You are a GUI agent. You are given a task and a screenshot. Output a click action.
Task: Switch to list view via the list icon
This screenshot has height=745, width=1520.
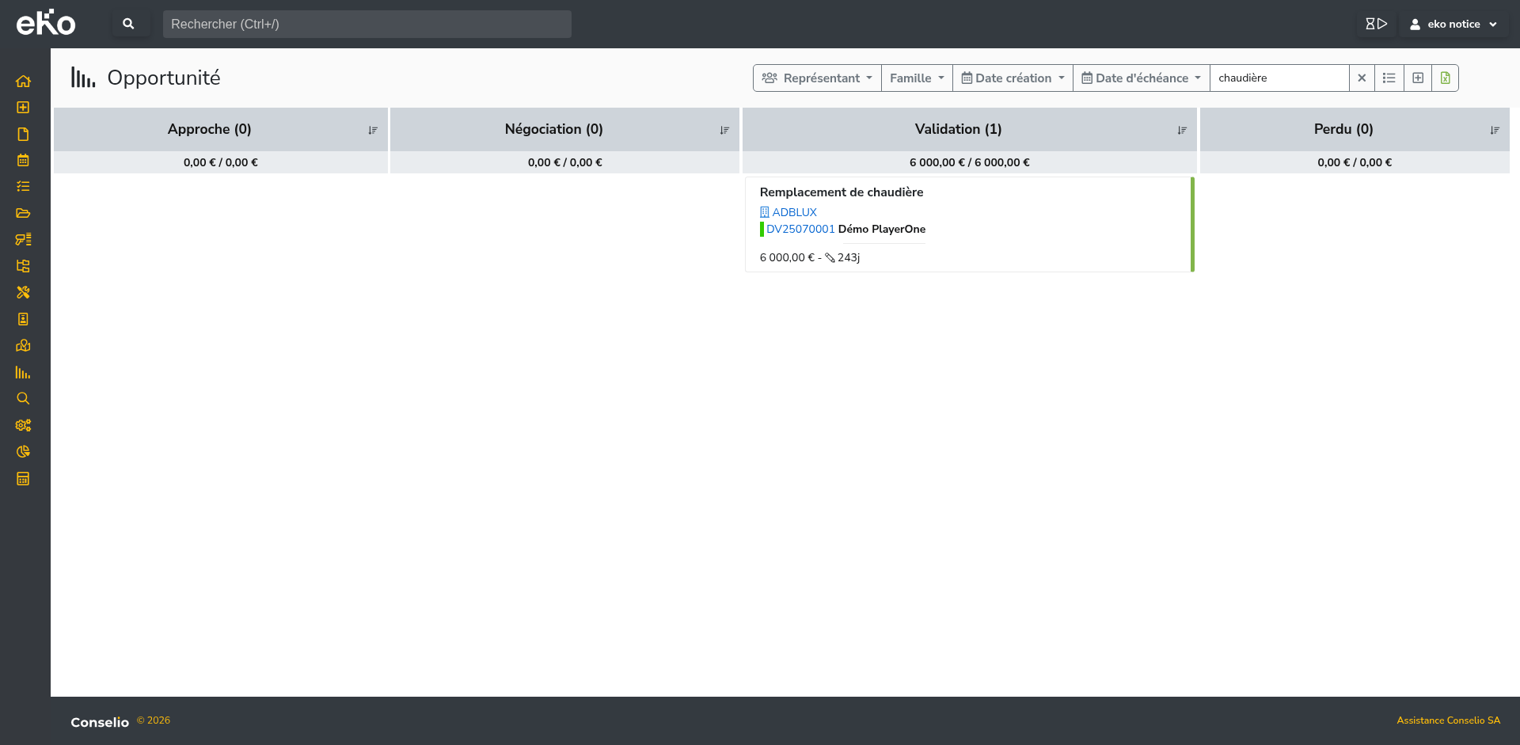(x=1389, y=78)
